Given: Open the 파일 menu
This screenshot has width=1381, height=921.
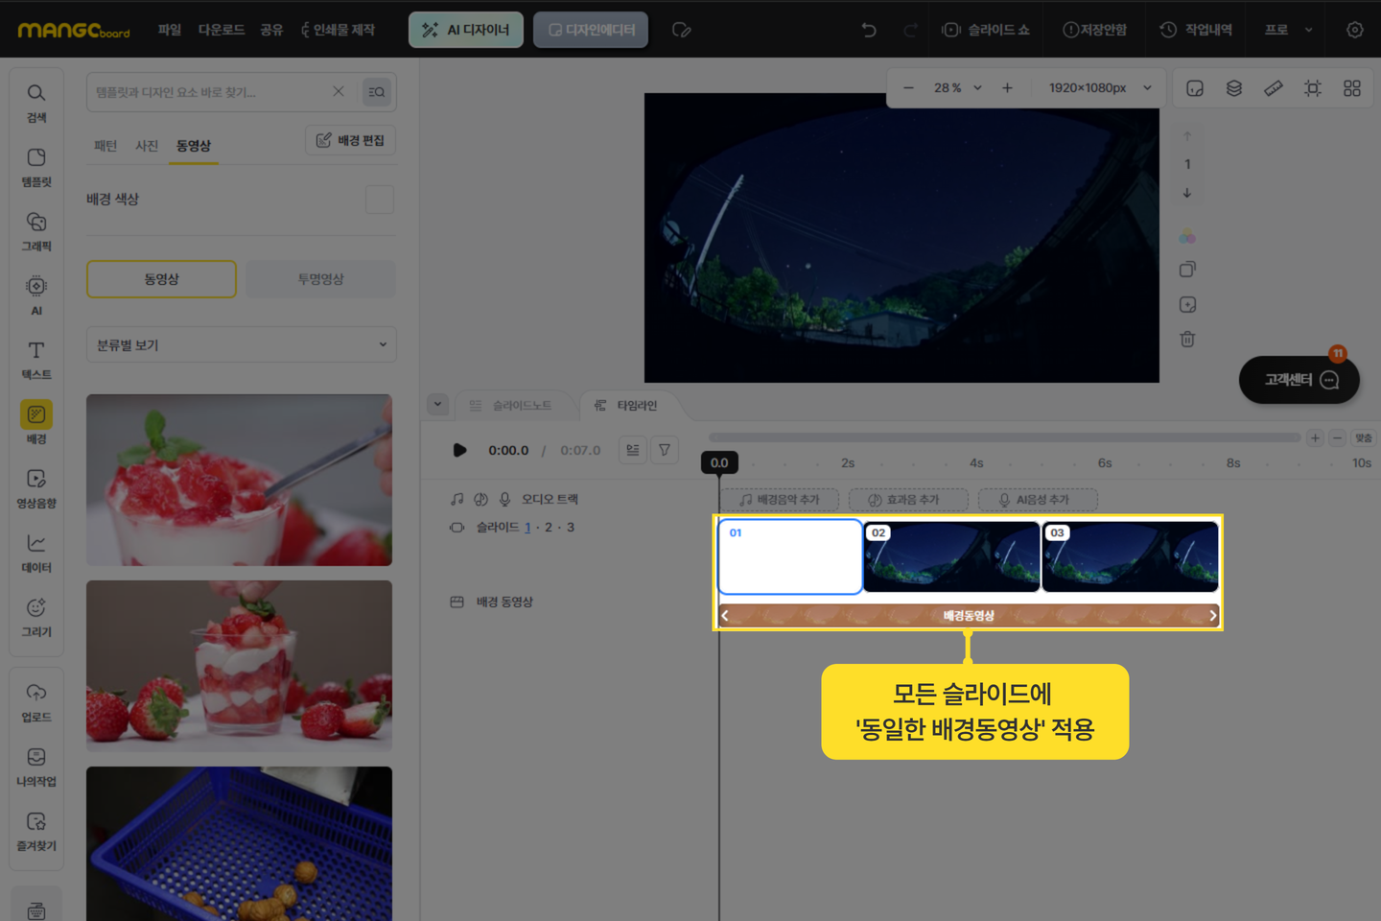Looking at the screenshot, I should (170, 30).
